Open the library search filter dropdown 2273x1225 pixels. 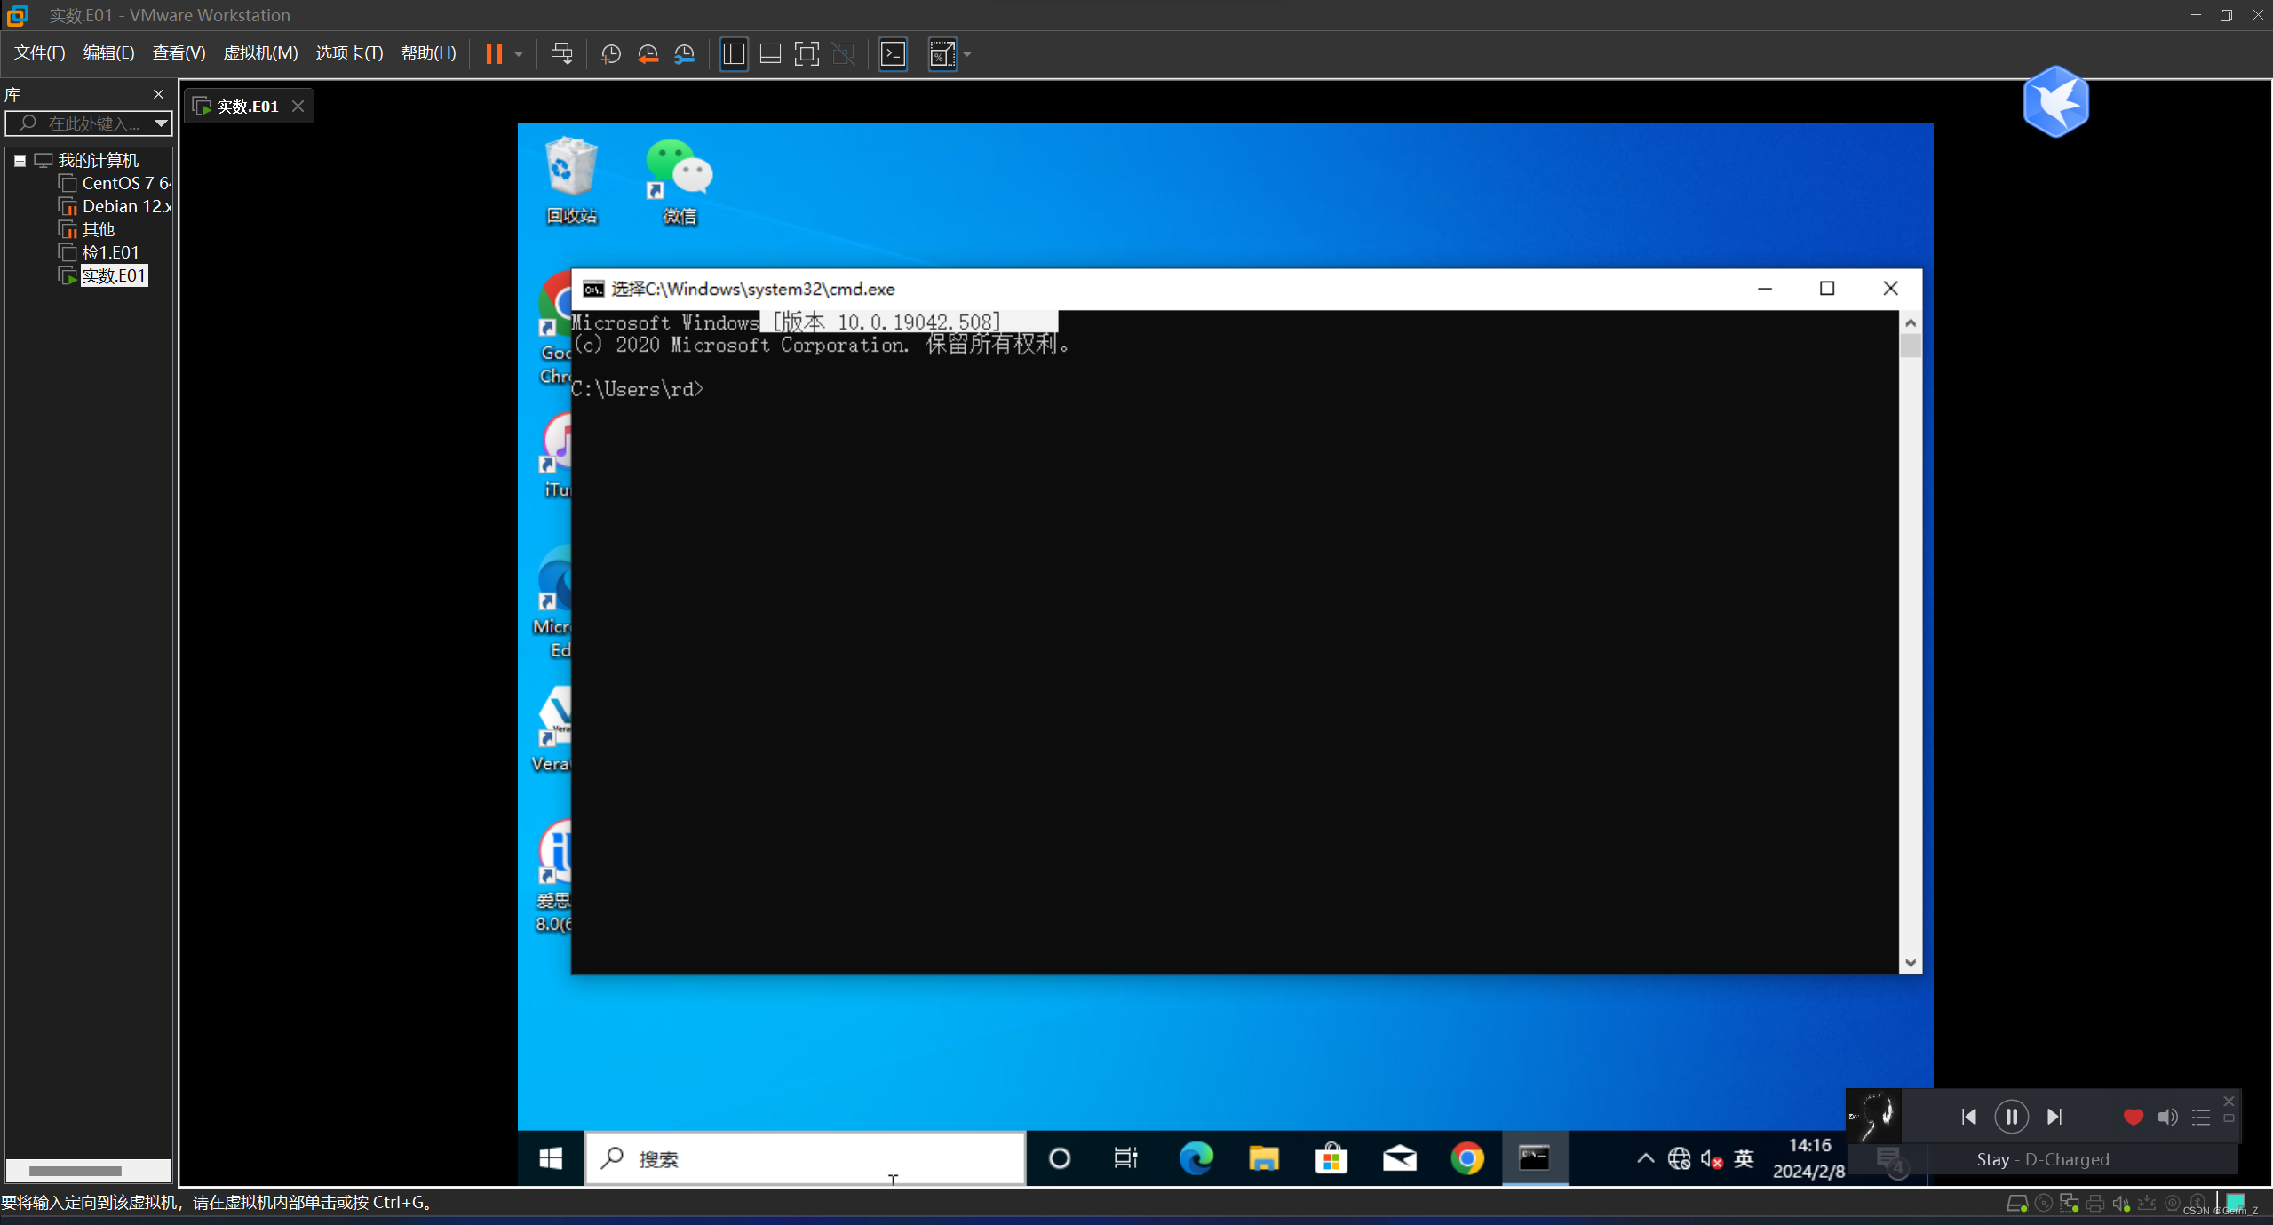tap(161, 123)
